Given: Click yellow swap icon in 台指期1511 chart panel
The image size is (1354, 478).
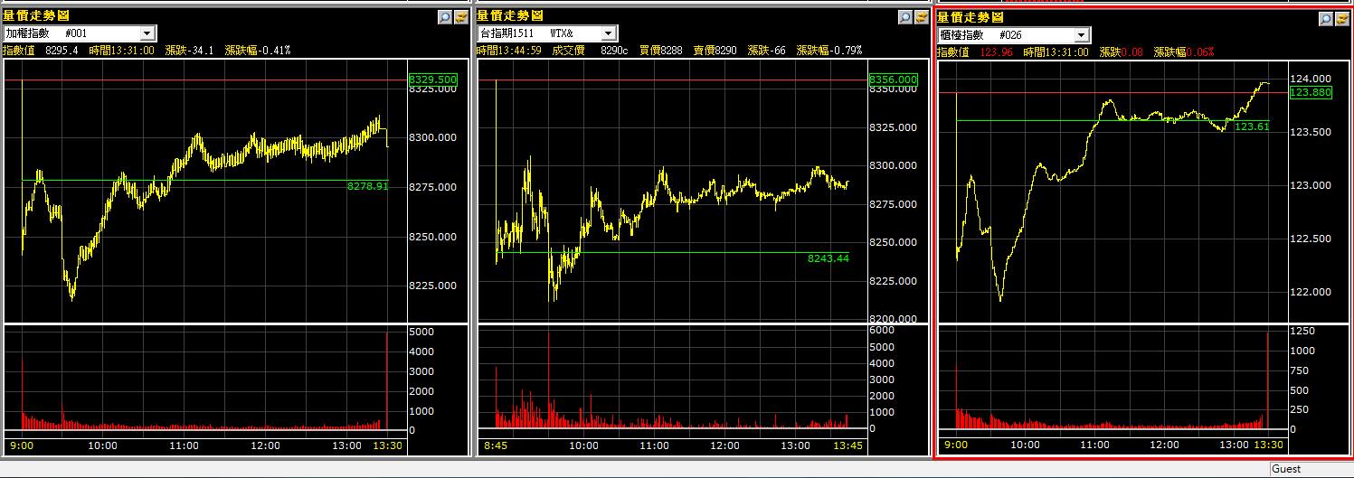Looking at the screenshot, I should click(922, 16).
